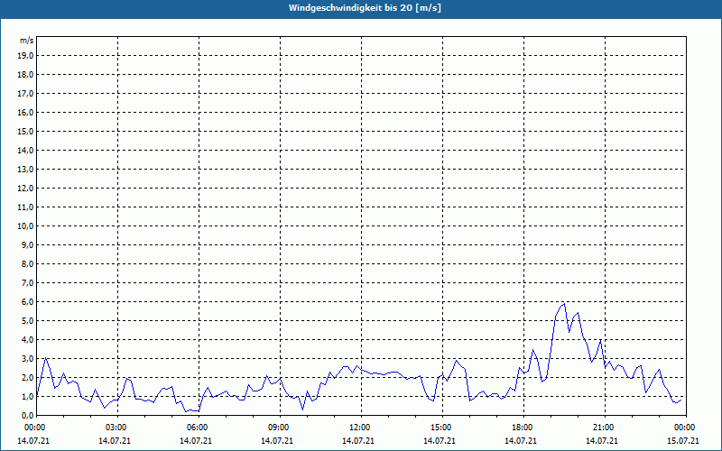Select the '15:00' time label
Screen dimensions: 722x451
coord(442,428)
